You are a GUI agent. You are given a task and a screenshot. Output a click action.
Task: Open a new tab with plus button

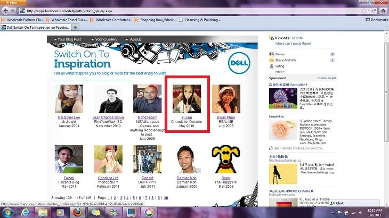click(75, 27)
